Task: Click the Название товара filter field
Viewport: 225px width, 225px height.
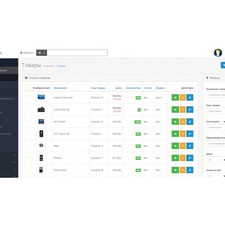Action: click(216, 95)
